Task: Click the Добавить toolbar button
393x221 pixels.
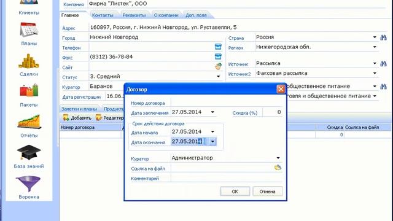Action: [x=77, y=117]
